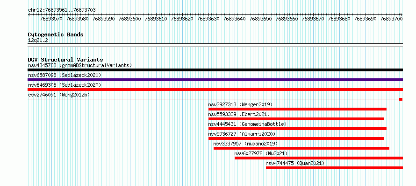416x186 pixels.
Task: Click ruler position 76893640
Action: tap(235, 19)
